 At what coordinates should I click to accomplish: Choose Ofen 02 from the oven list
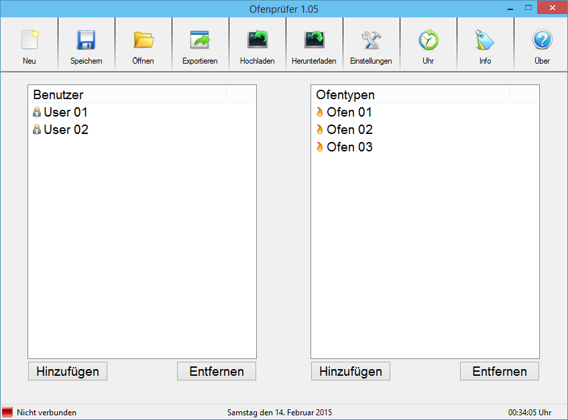(x=349, y=130)
